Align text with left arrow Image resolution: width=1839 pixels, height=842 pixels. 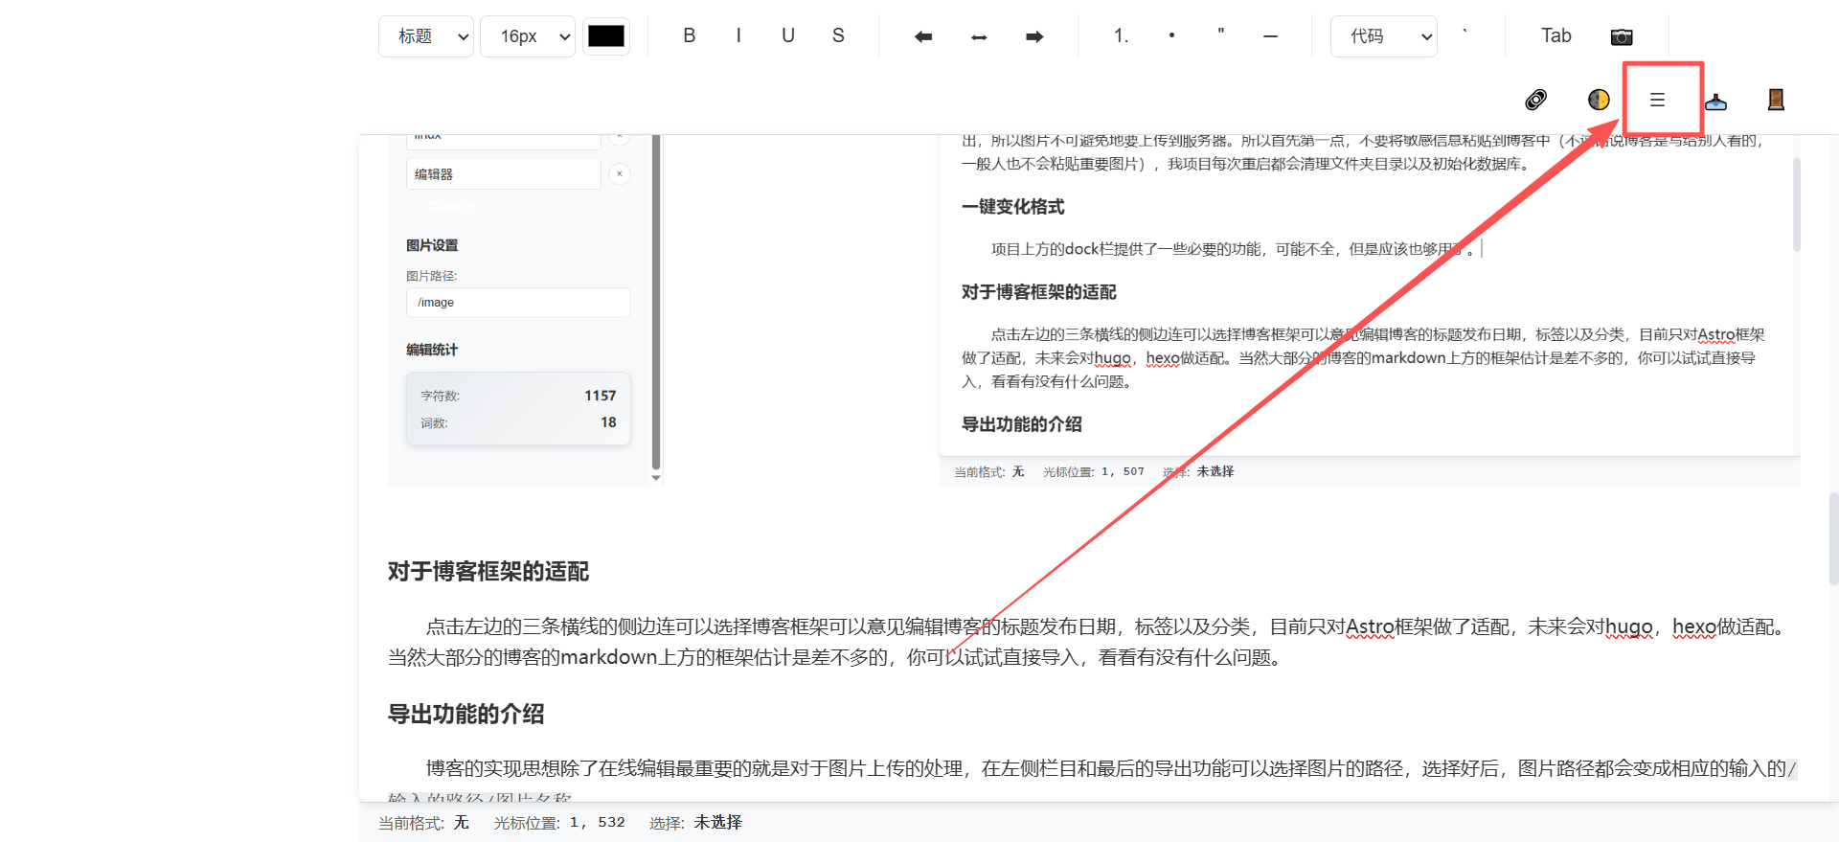pyautogui.click(x=923, y=36)
